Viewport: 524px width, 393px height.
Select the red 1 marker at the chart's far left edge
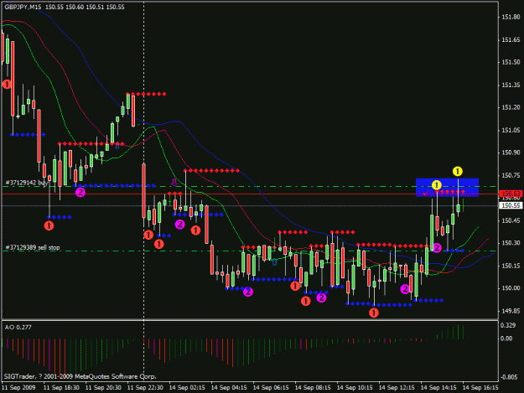coord(7,84)
